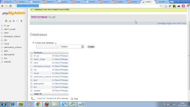Click the cdcol database icon in sidebar
This screenshot has width=190, height=107.
2,33
